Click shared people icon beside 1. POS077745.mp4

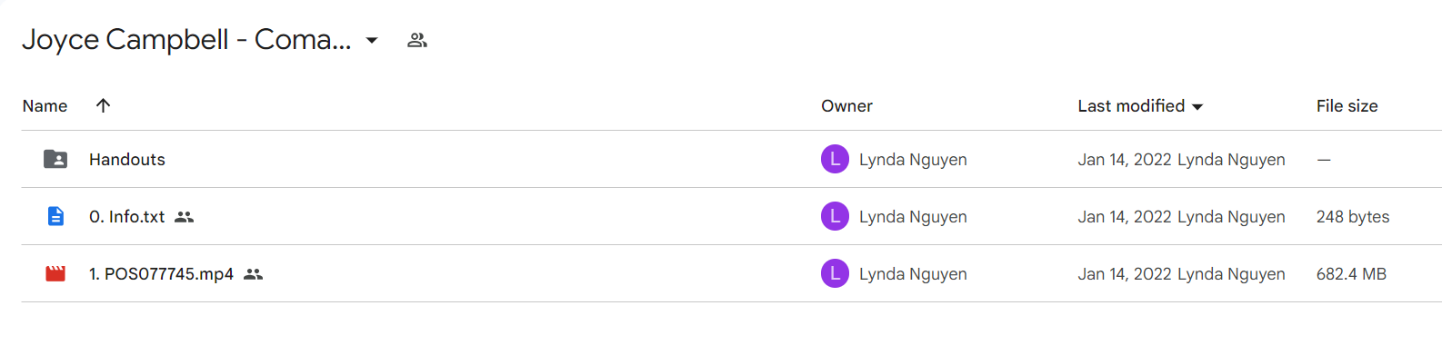[x=254, y=274]
